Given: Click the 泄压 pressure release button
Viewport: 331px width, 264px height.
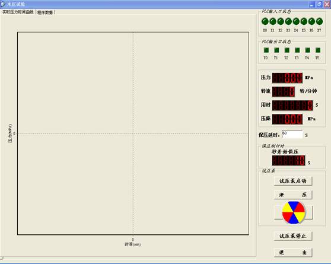Looking at the screenshot, I should point(293,195).
